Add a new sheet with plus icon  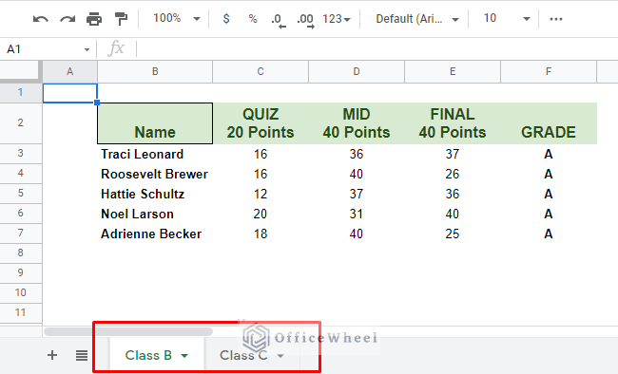(x=52, y=355)
